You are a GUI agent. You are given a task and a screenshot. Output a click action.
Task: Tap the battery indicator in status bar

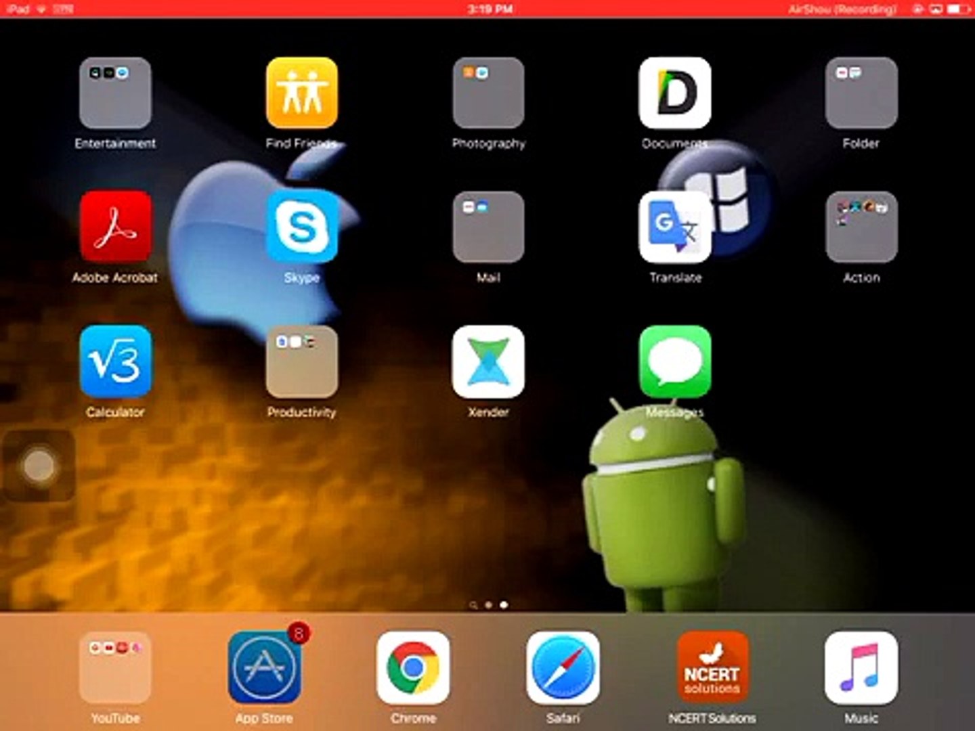tap(958, 9)
